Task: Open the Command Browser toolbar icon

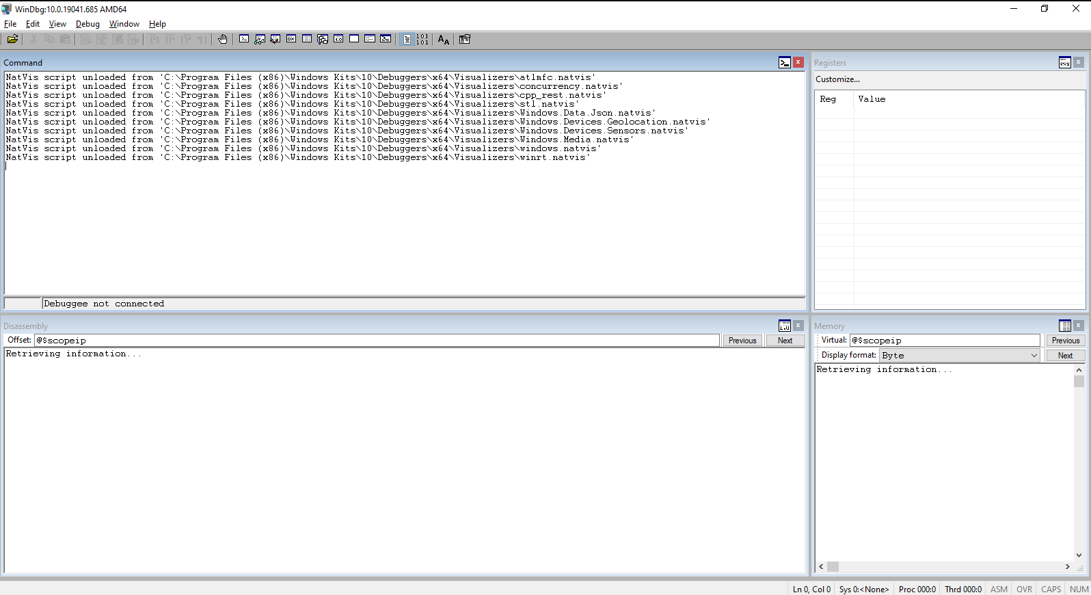Action: coord(386,40)
